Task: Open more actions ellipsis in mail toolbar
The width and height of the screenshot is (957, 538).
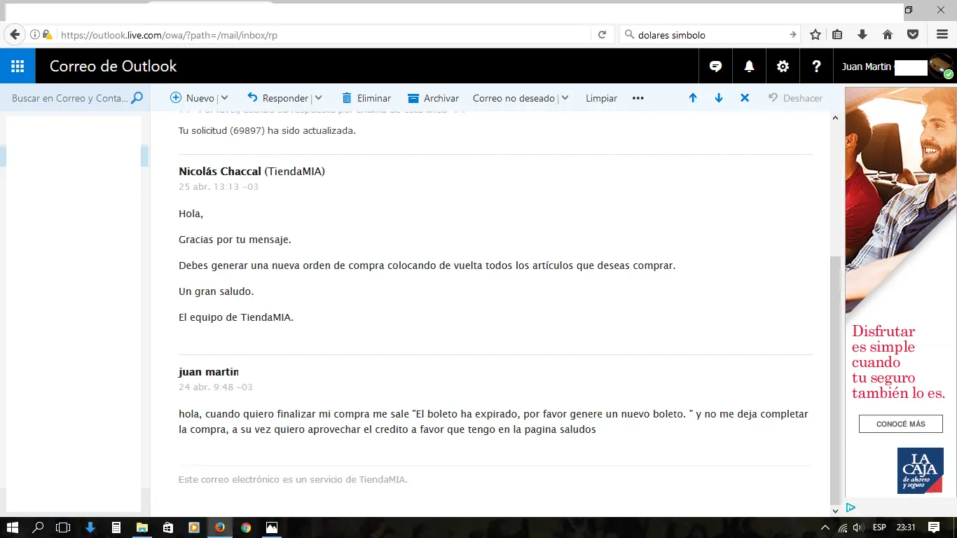Action: coord(638,98)
